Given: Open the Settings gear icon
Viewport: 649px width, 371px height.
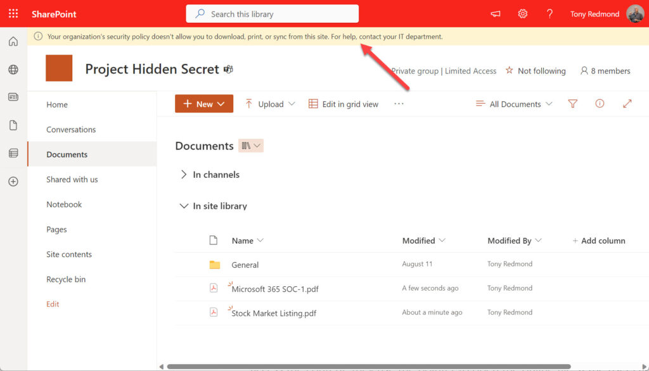Looking at the screenshot, I should click(523, 14).
